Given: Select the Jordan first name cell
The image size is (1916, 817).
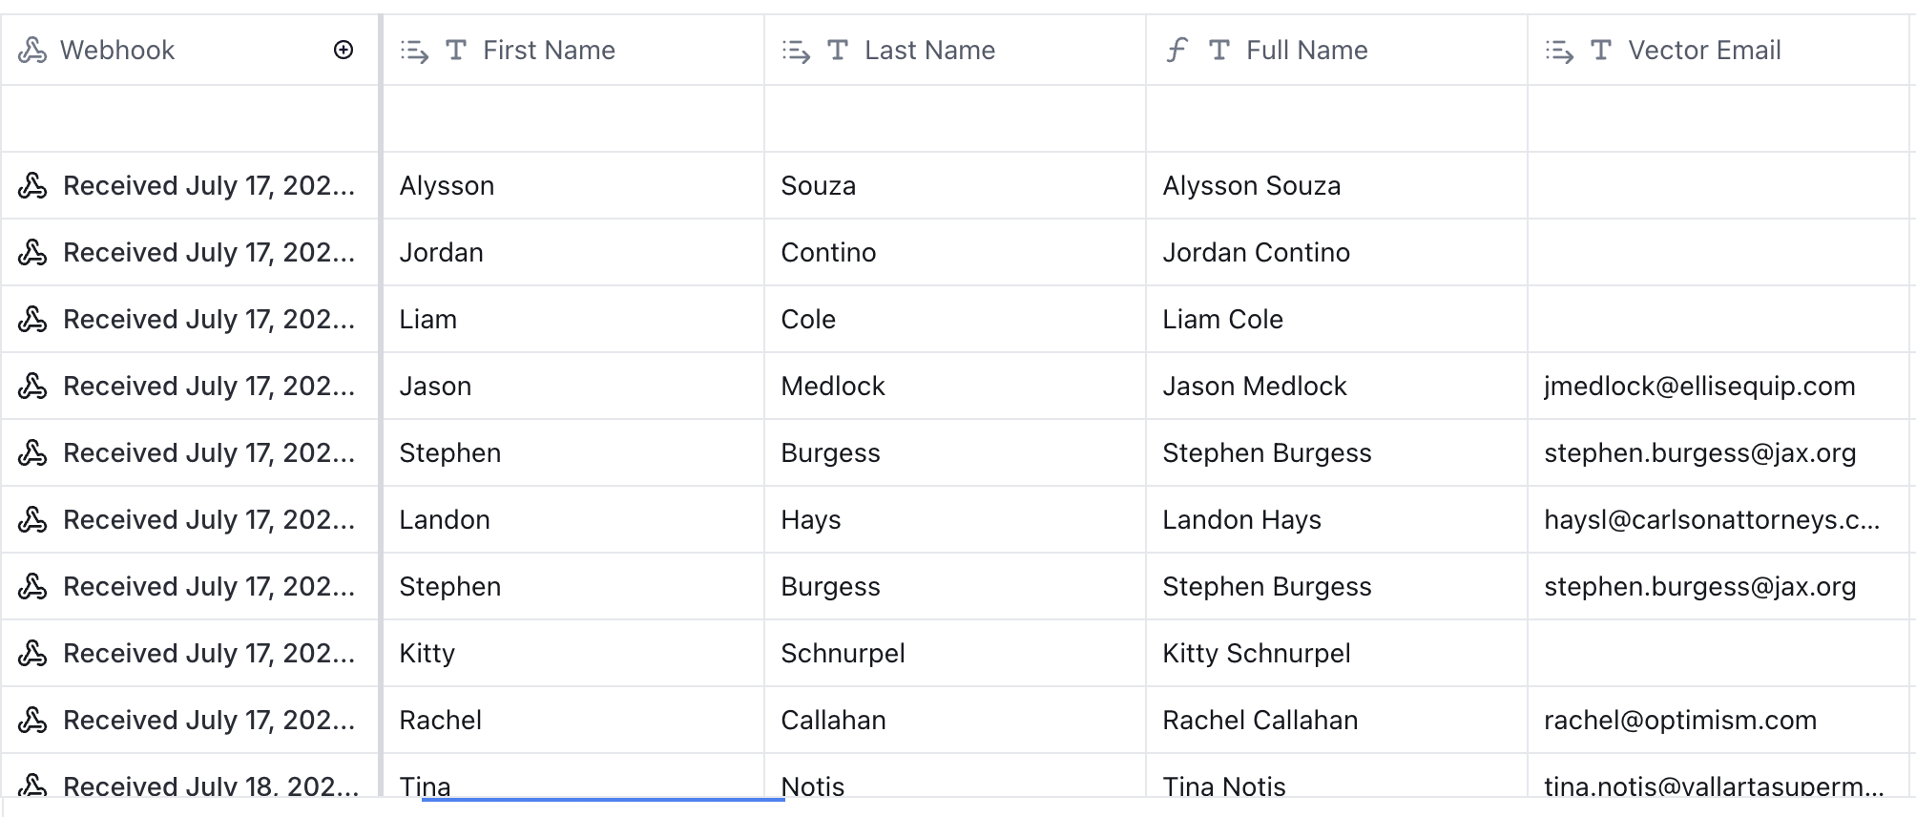Looking at the screenshot, I should 573,253.
